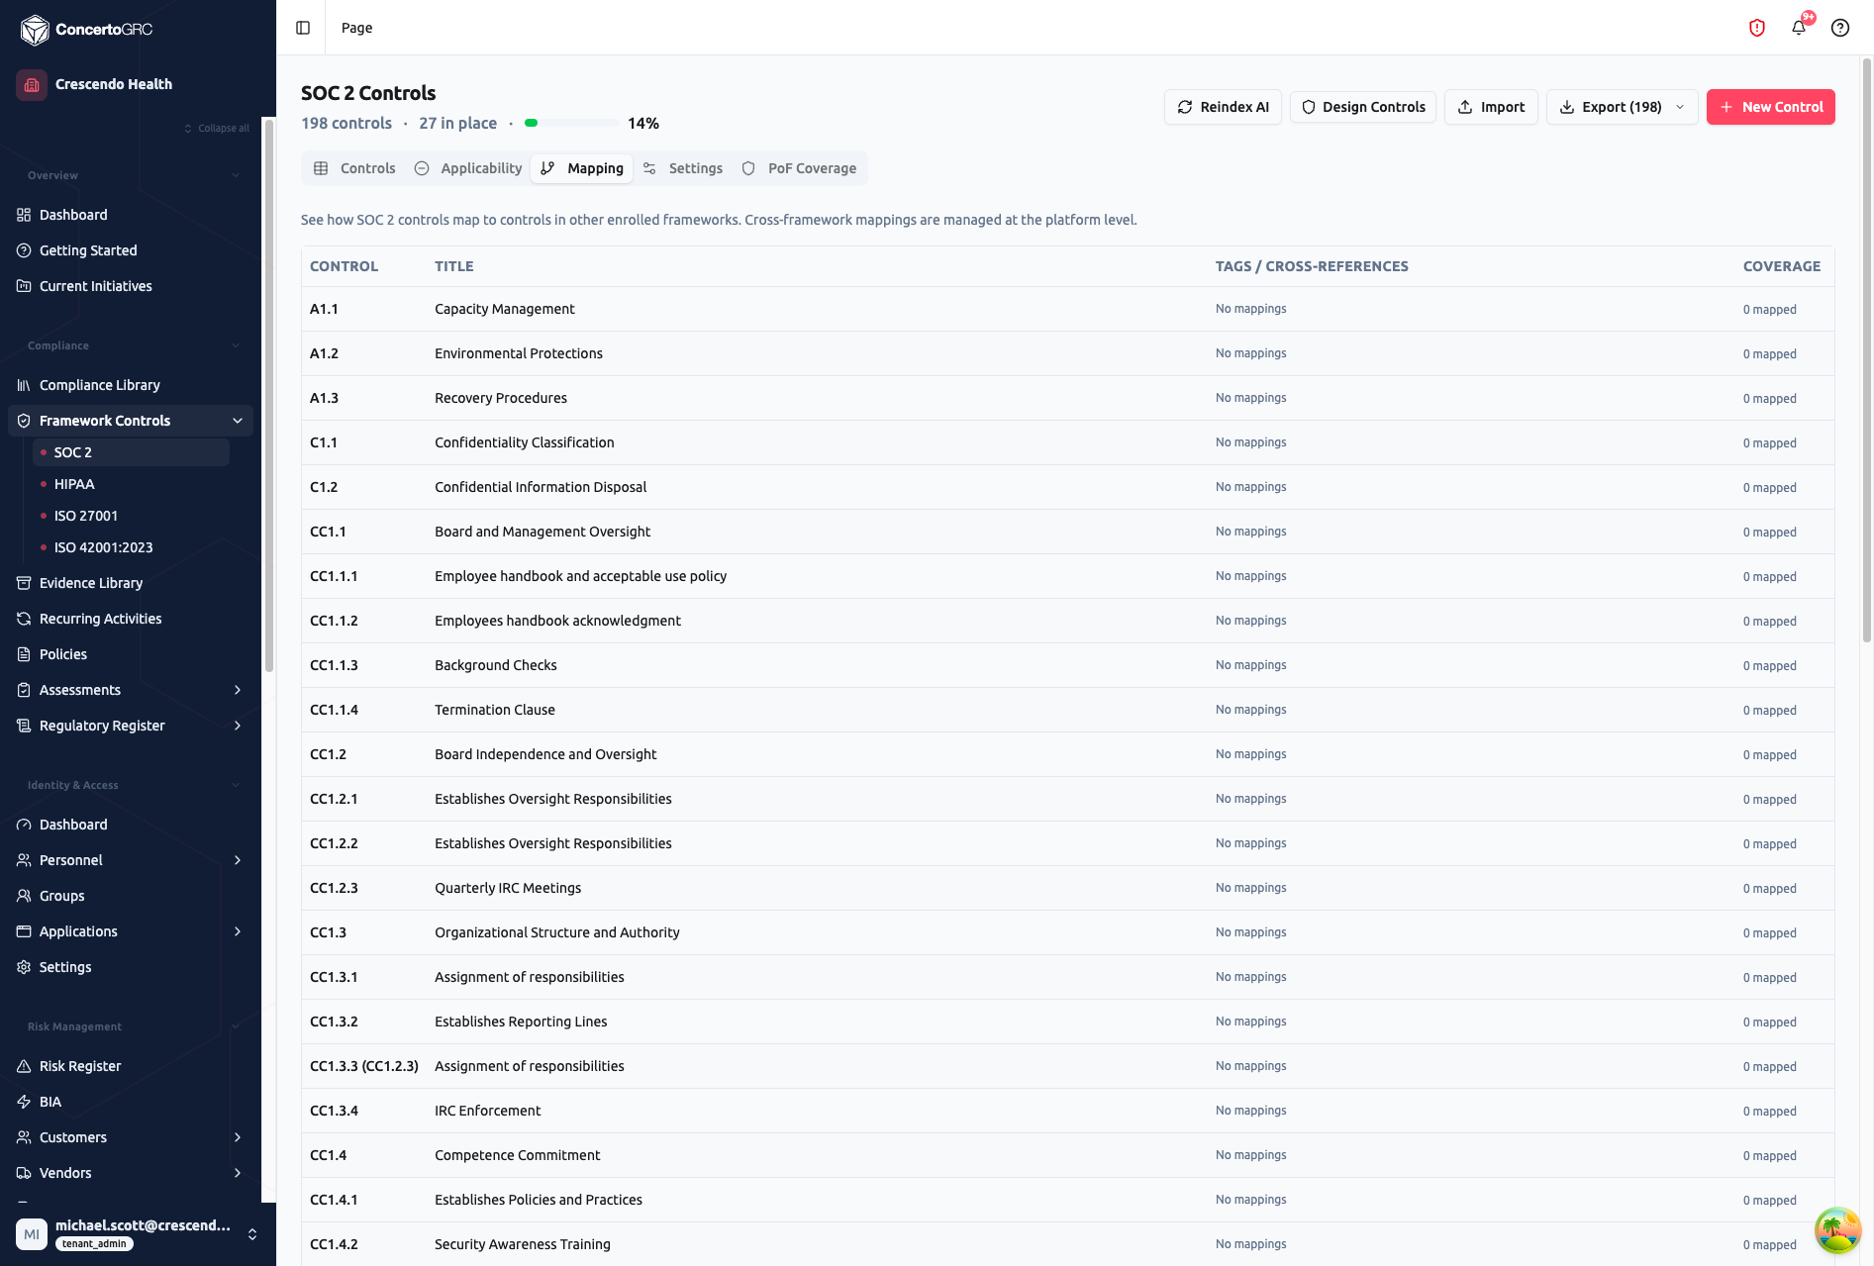
Task: Expand the Customers submenu
Action: (238, 1137)
